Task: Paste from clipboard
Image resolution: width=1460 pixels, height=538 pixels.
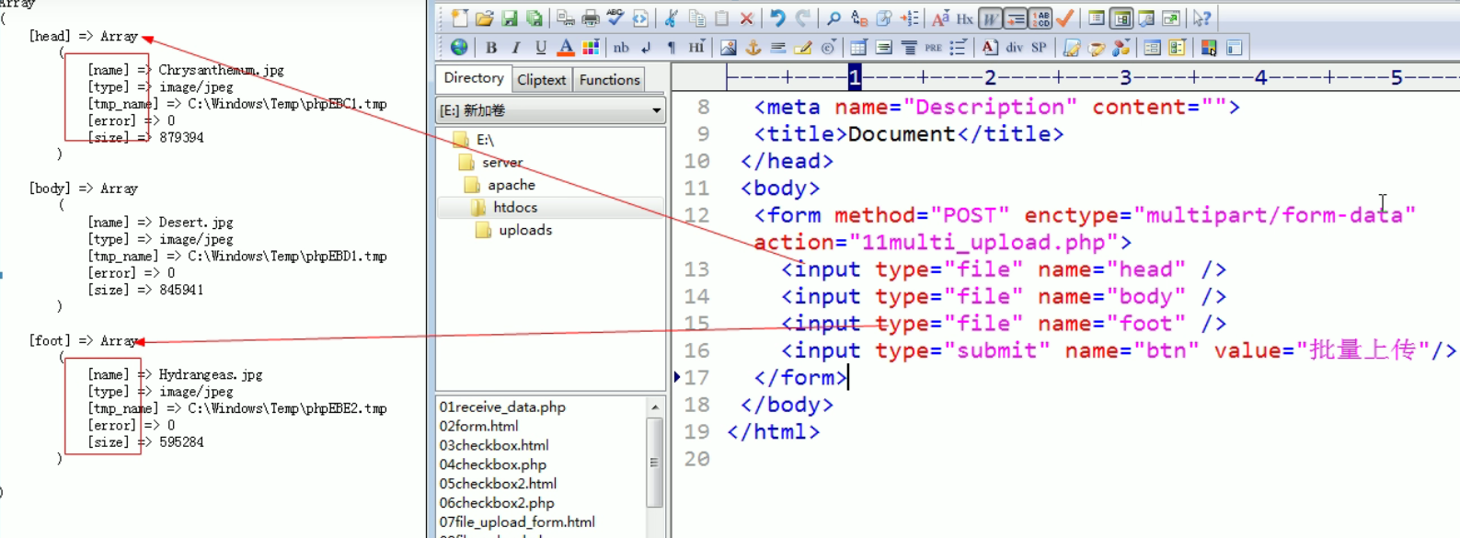Action: [x=721, y=18]
